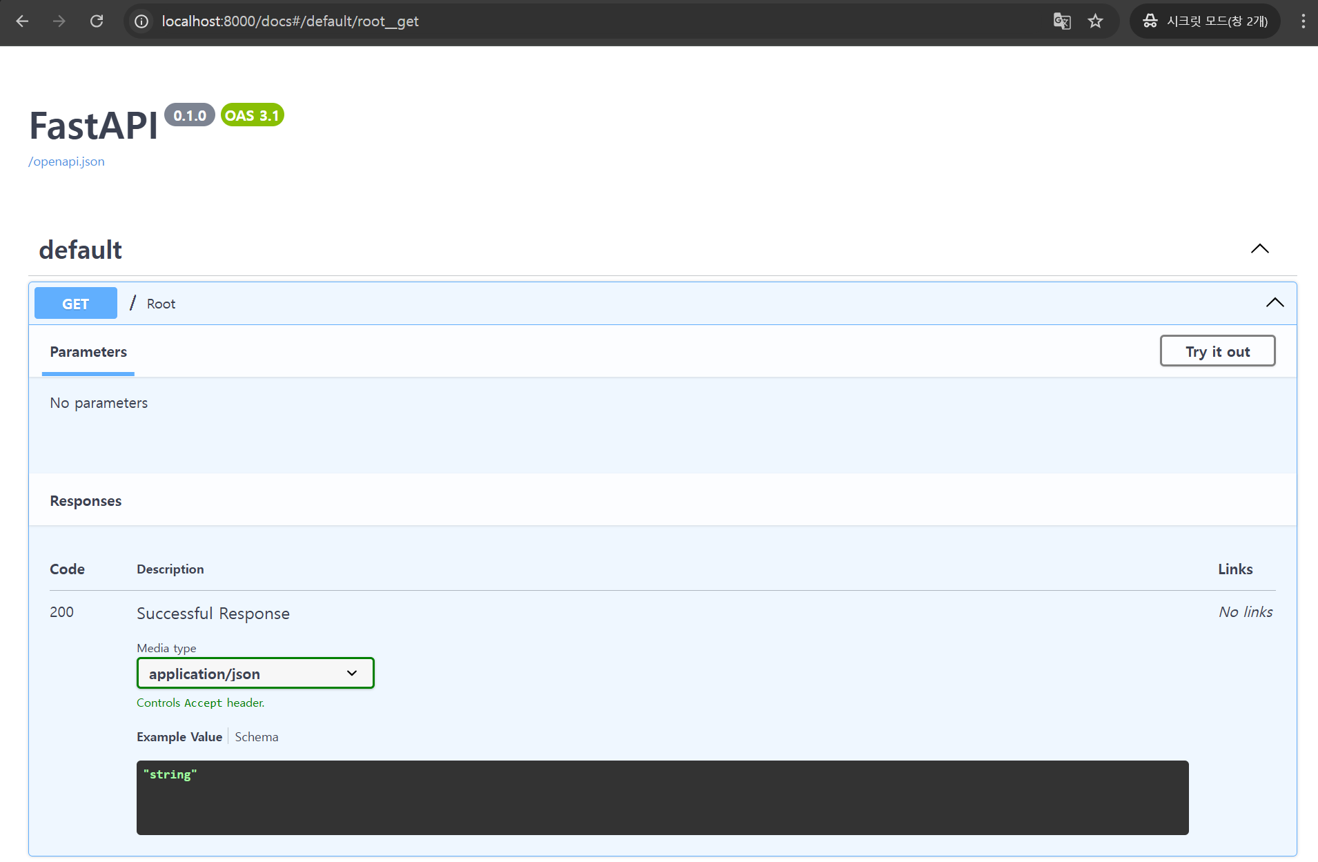This screenshot has height=862, width=1318.
Task: Reload the page with the refresh icon
Action: 97,21
